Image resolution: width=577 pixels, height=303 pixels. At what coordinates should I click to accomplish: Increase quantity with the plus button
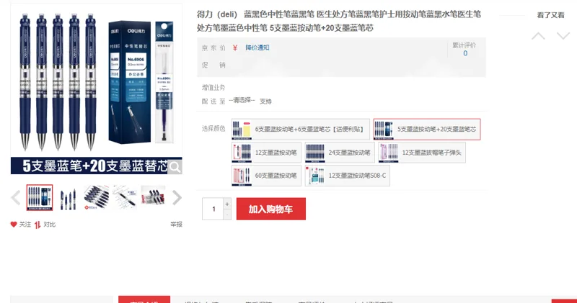227,204
